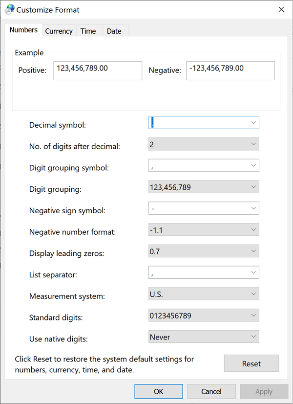Open No. of digits after decimal dropdown
This screenshot has width=293, height=404.
(253, 144)
